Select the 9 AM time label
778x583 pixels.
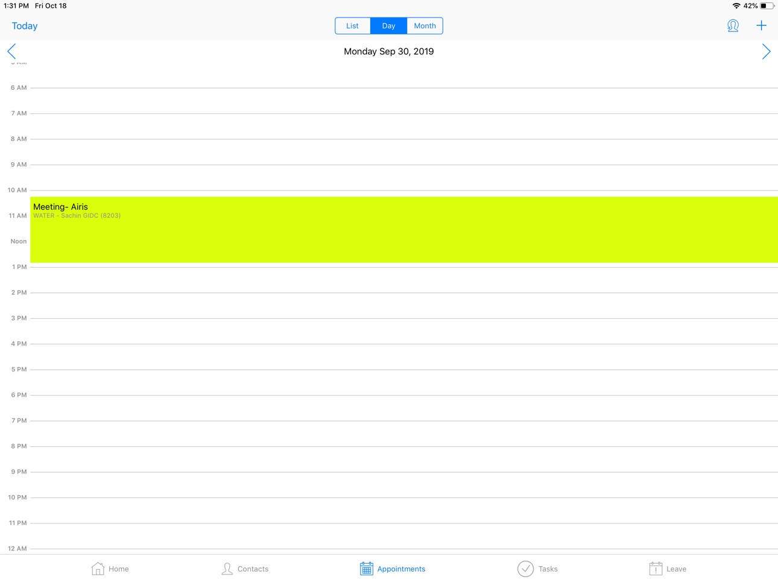click(x=19, y=164)
